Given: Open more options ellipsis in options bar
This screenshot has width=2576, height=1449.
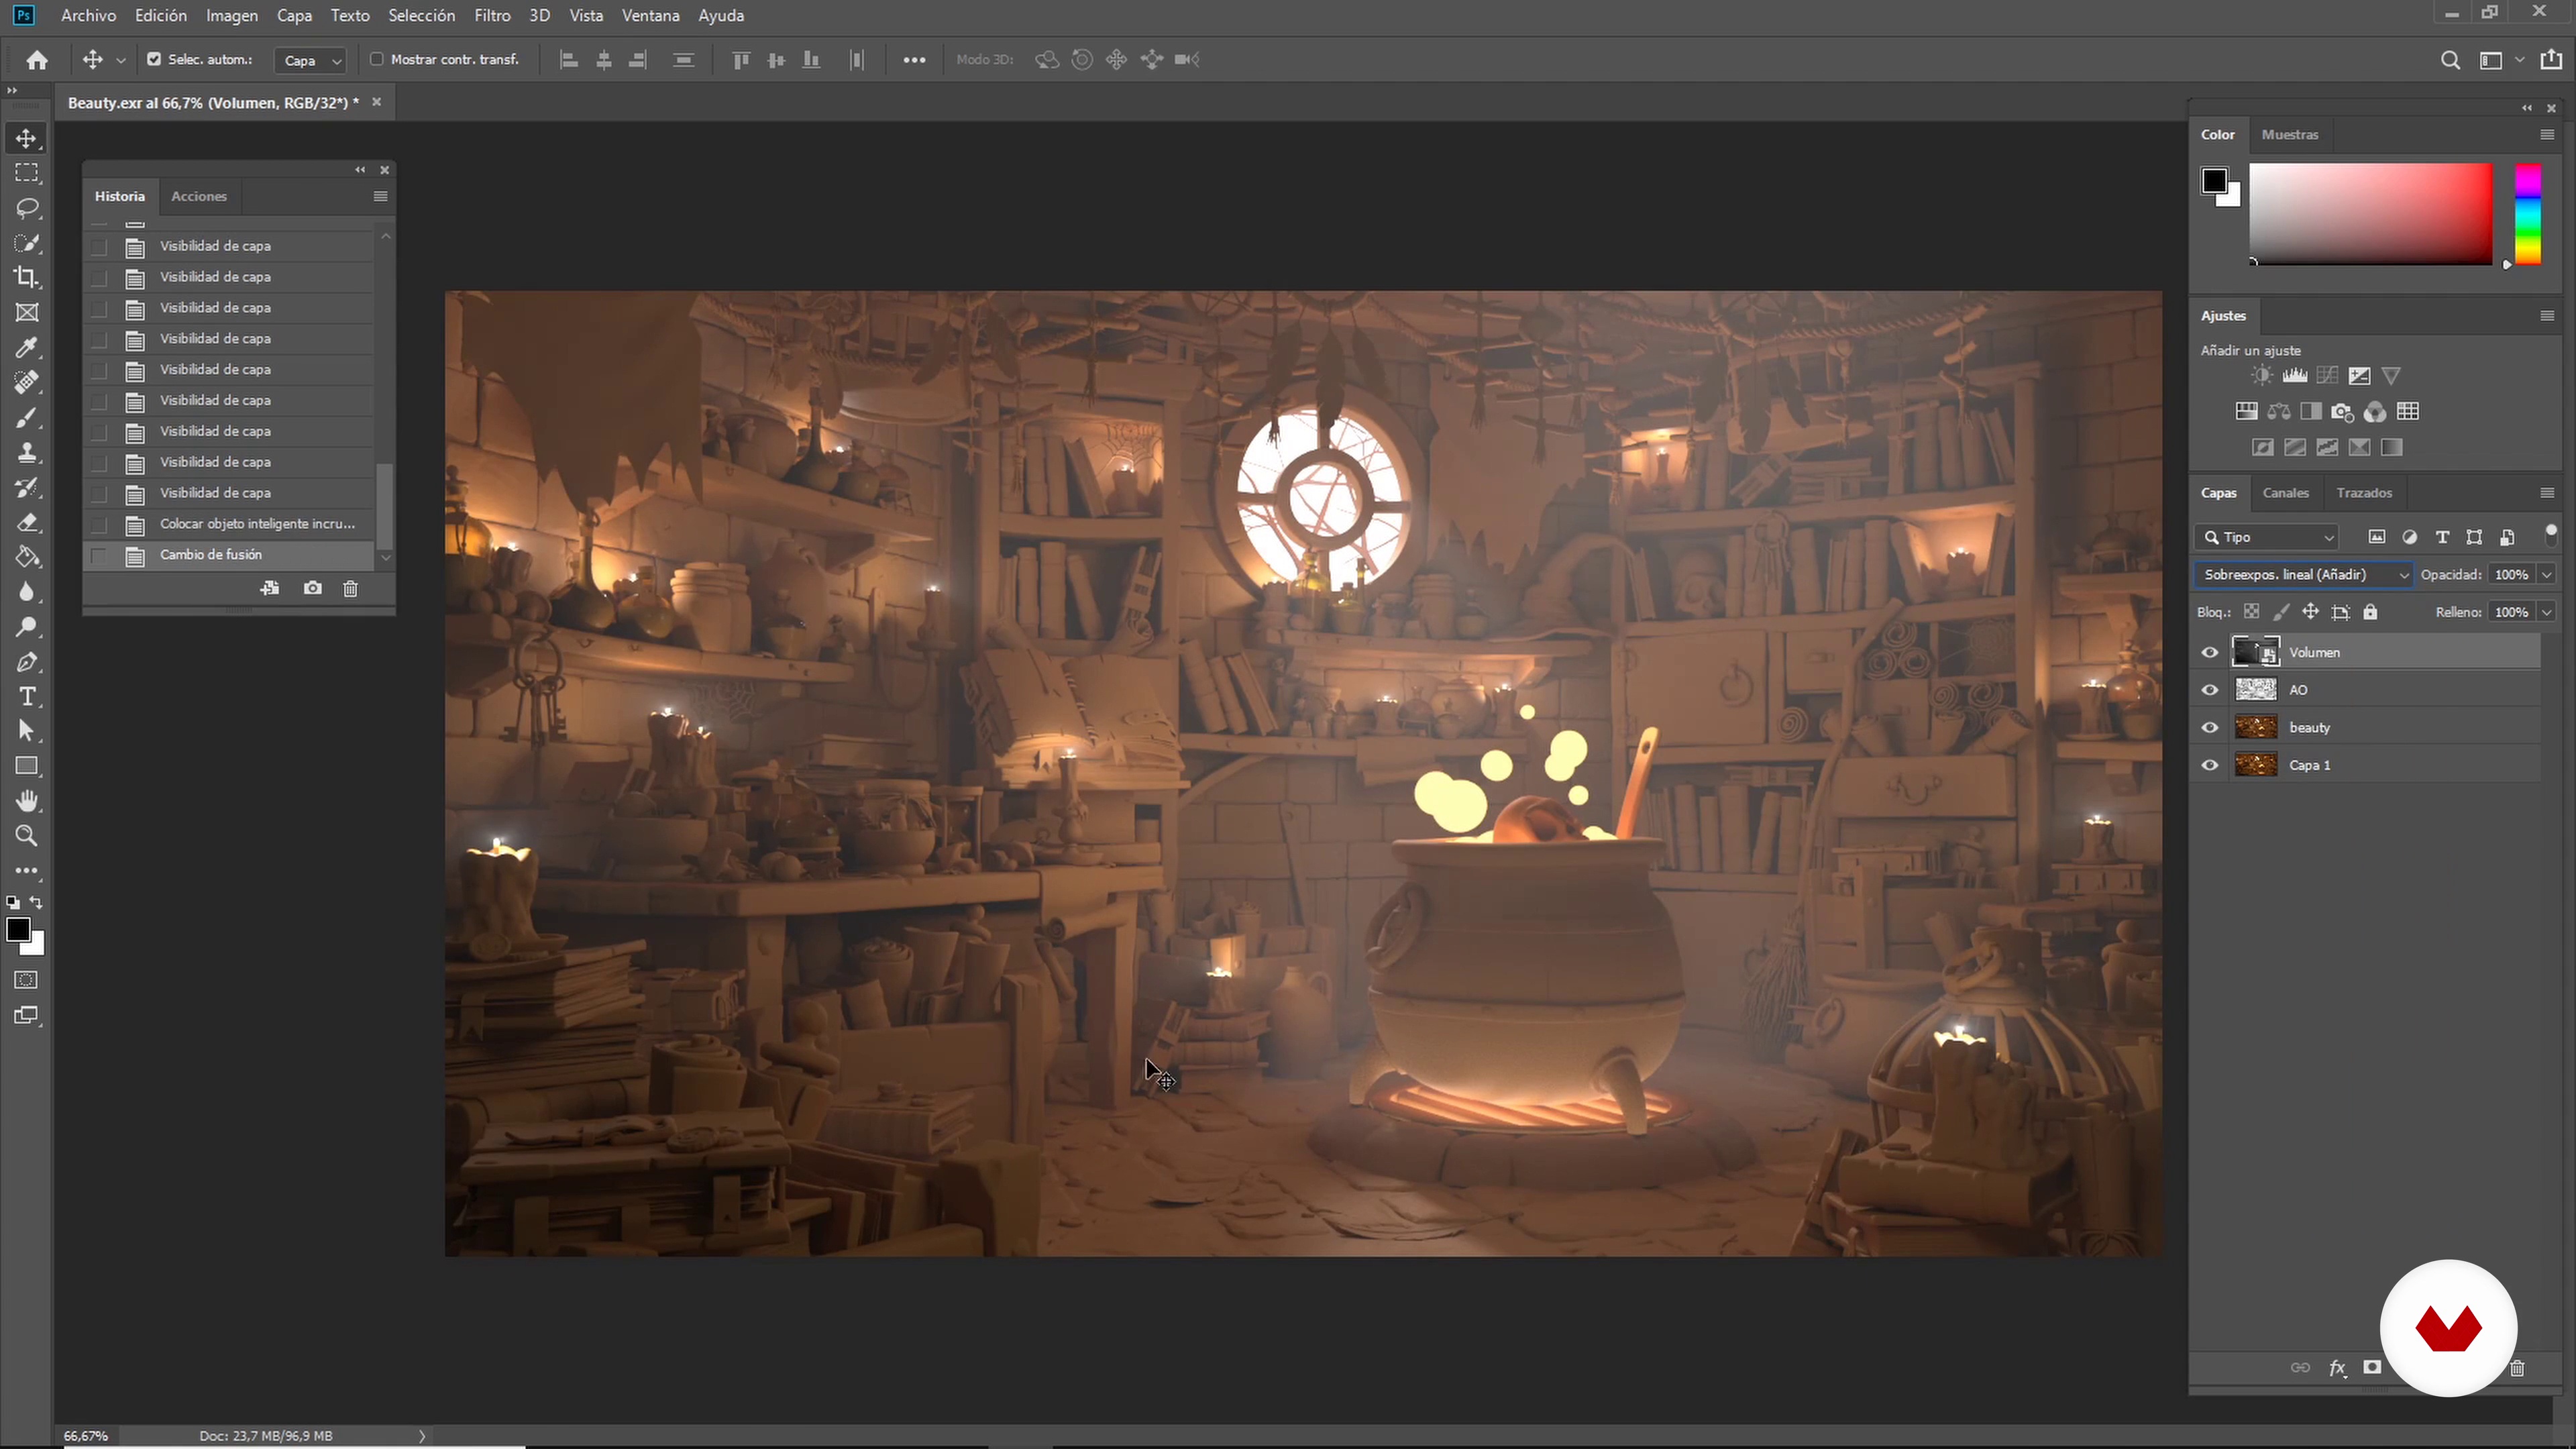Looking at the screenshot, I should [914, 60].
